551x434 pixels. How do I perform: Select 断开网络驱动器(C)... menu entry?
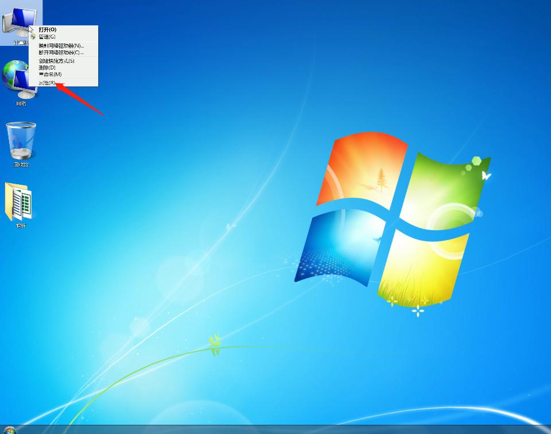pos(63,52)
